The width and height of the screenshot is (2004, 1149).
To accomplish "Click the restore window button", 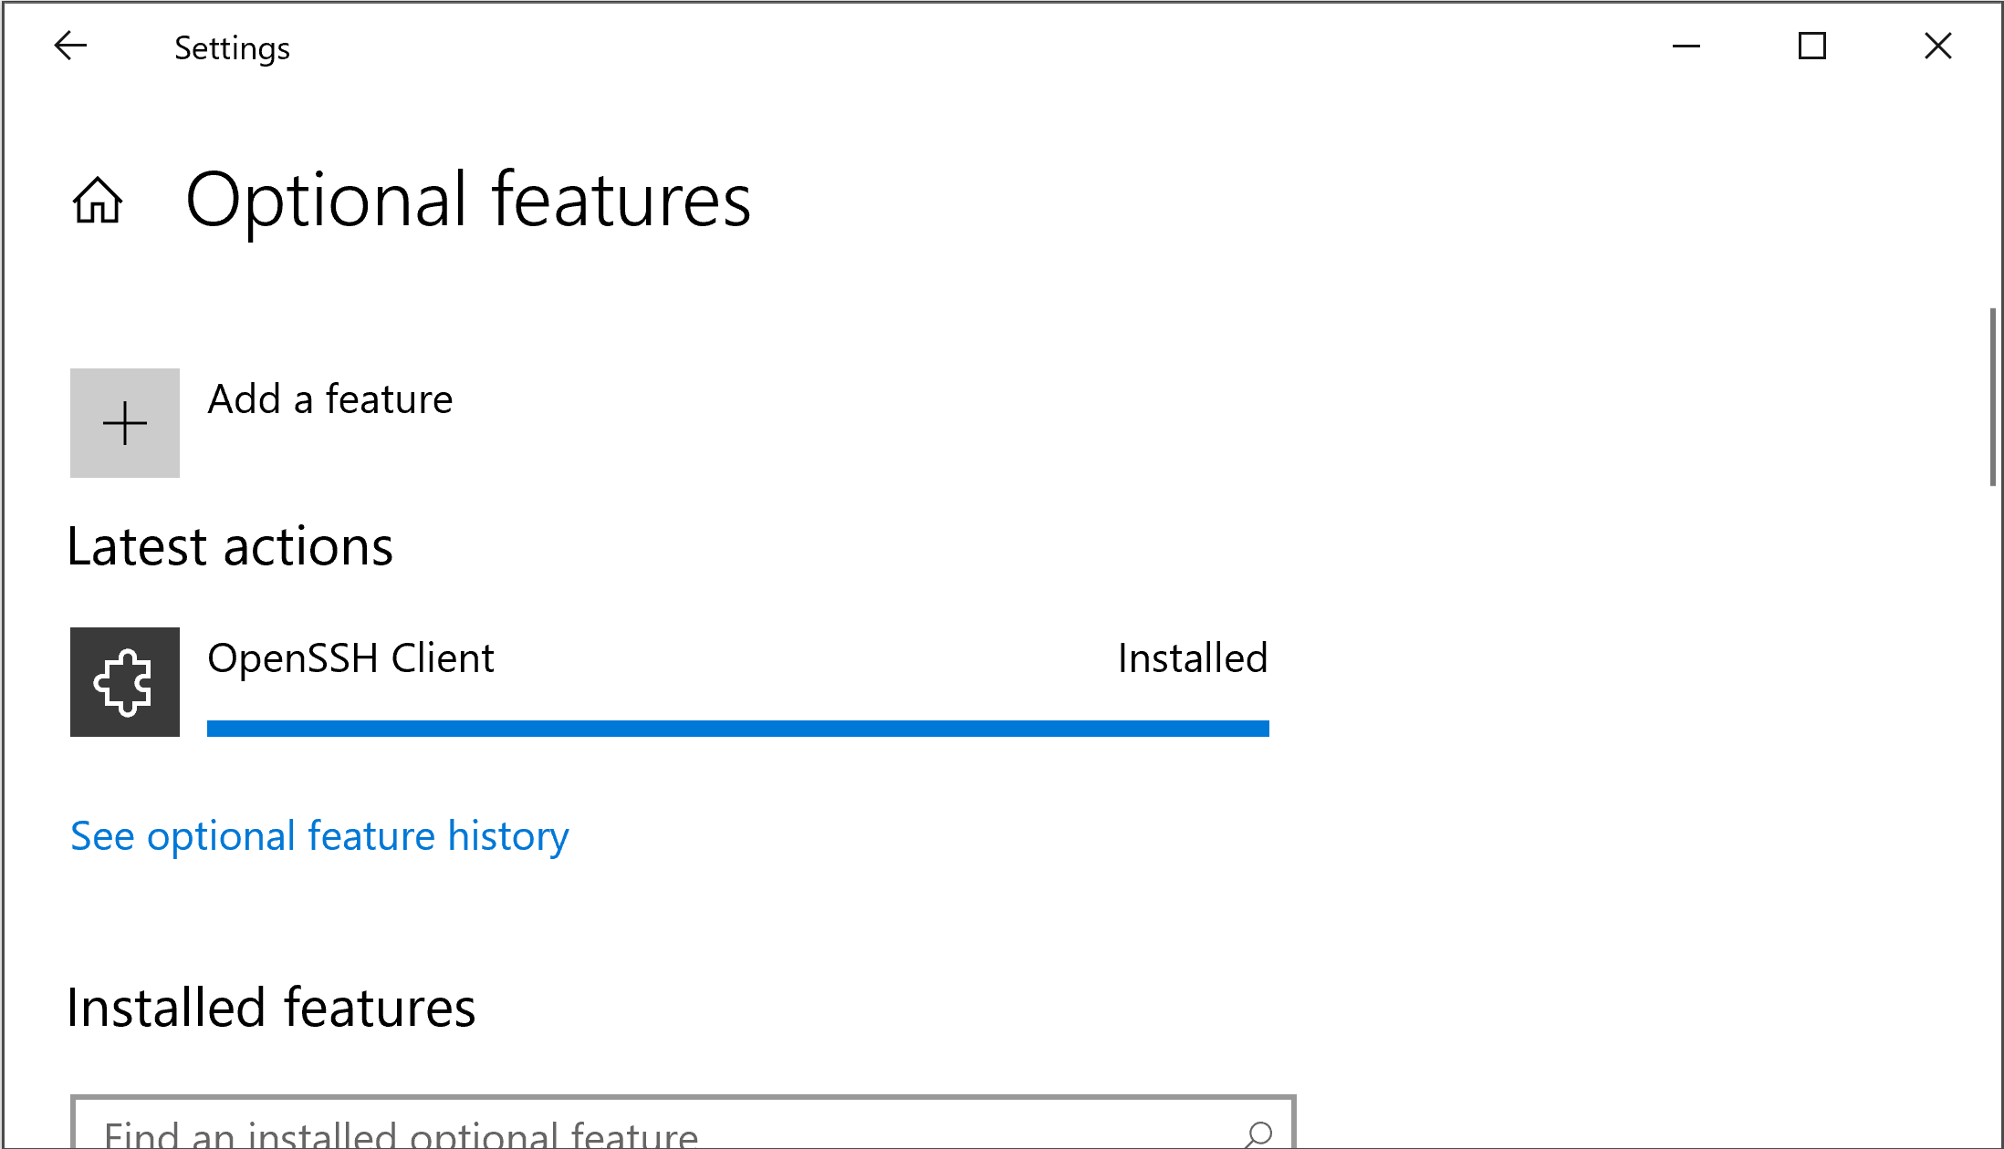I will [1811, 47].
